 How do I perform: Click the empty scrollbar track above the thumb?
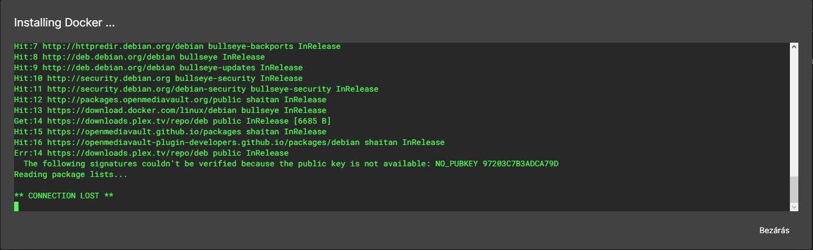coord(794,112)
